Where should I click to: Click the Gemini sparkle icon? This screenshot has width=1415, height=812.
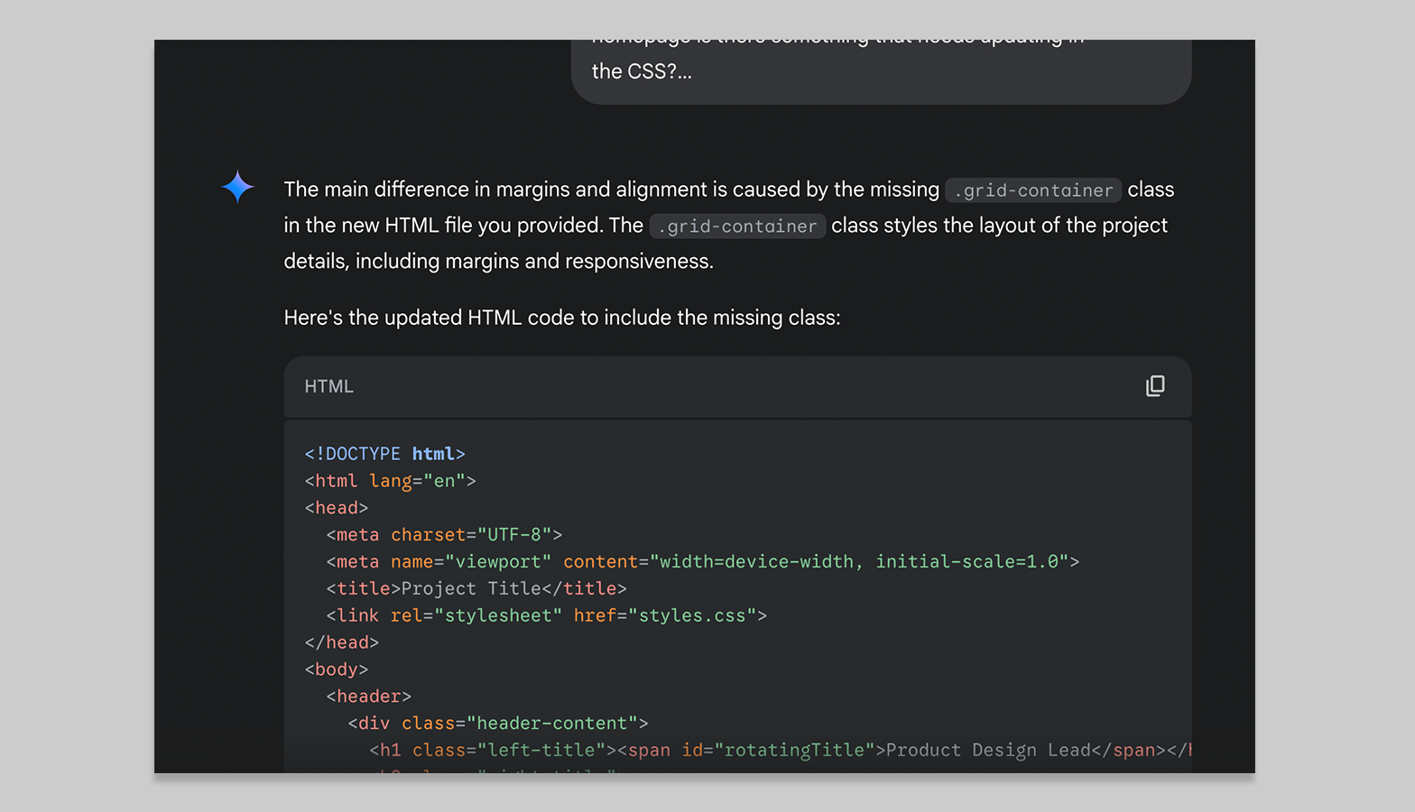(x=238, y=187)
